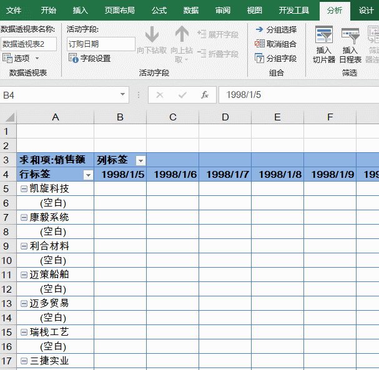Click 分组字段 group field
Viewport: 379px width, 370px height.
point(276,58)
